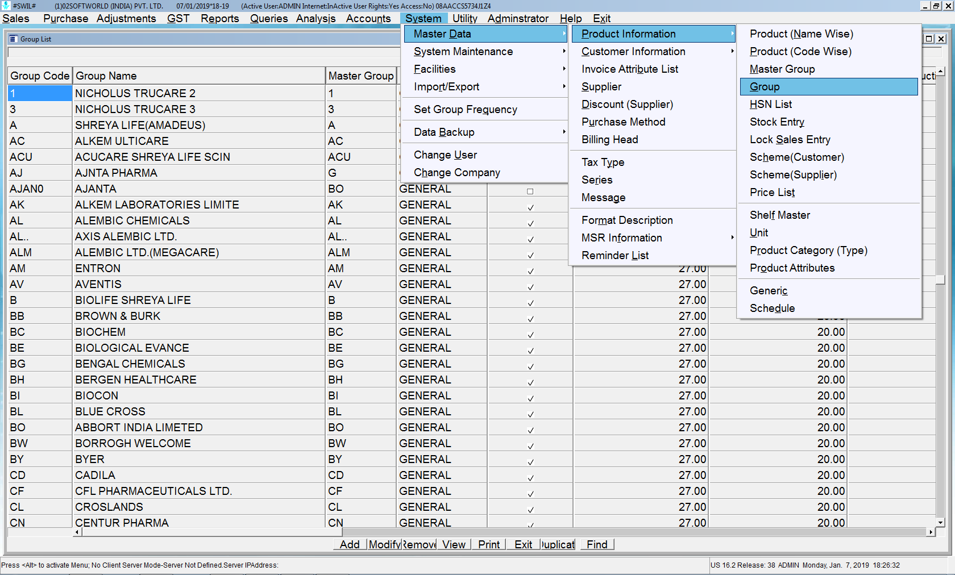The width and height of the screenshot is (955, 575).
Task: Click the View button
Action: (x=454, y=544)
